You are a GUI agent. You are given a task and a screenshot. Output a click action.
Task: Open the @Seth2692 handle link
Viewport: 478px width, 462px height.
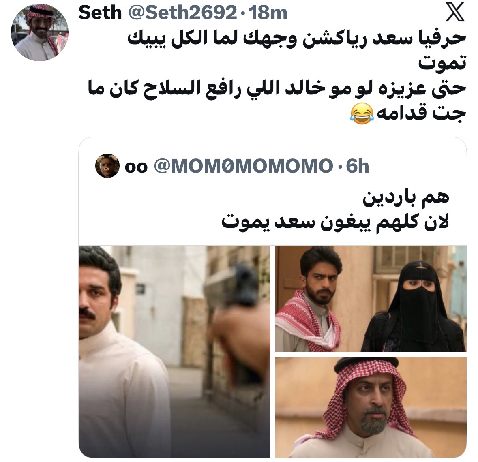pos(182,13)
